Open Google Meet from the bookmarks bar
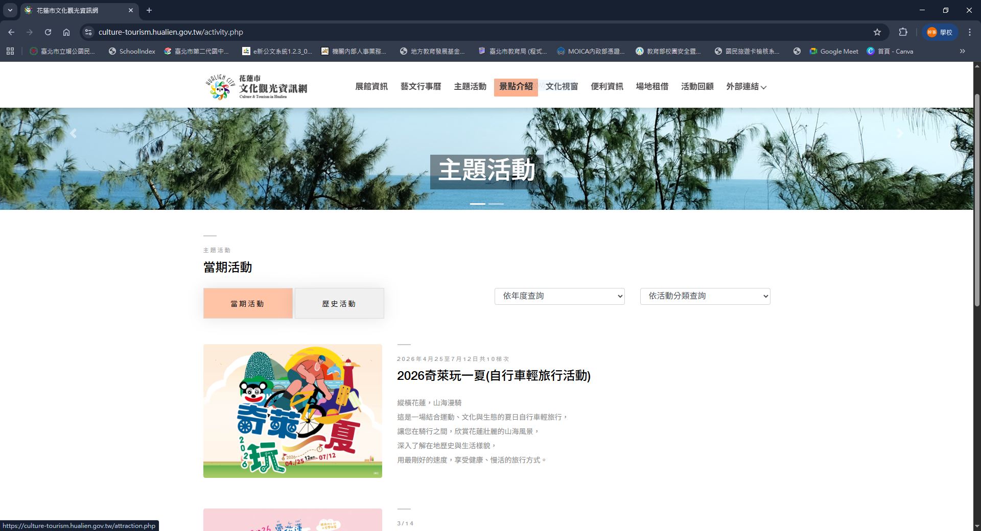Image resolution: width=981 pixels, height=531 pixels. 833,51
